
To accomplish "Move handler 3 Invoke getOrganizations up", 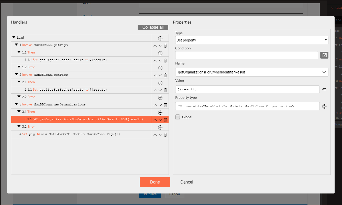I will point(155,105).
